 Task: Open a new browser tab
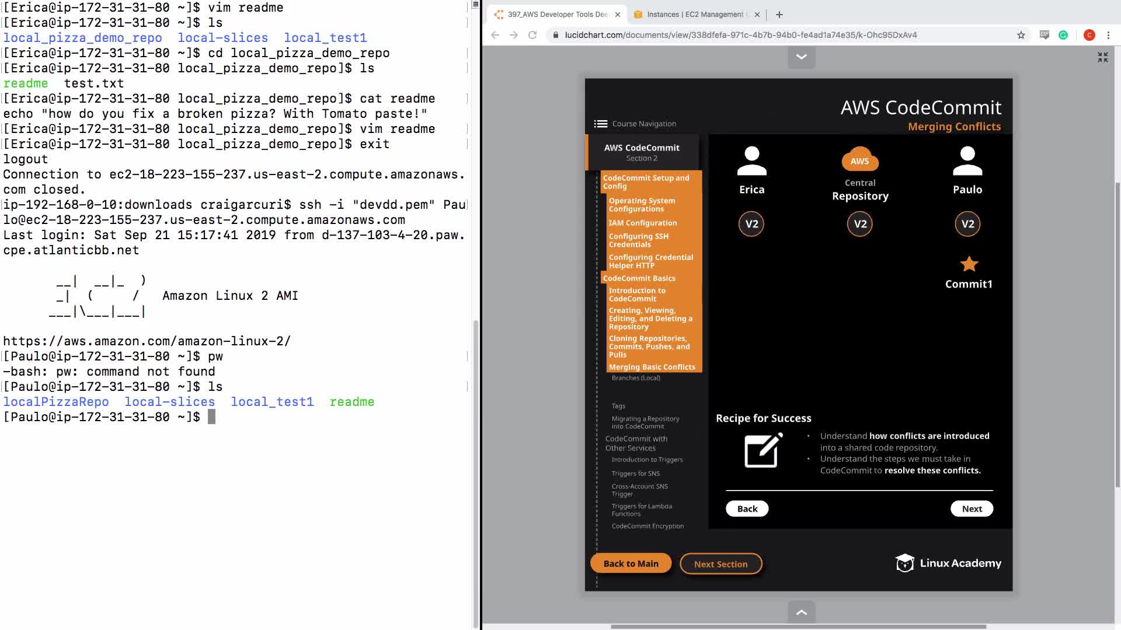[x=779, y=15]
